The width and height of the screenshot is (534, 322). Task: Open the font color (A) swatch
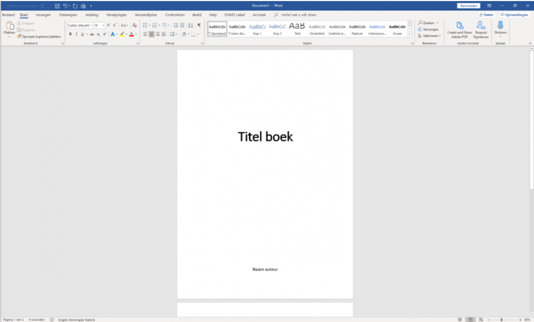point(131,34)
